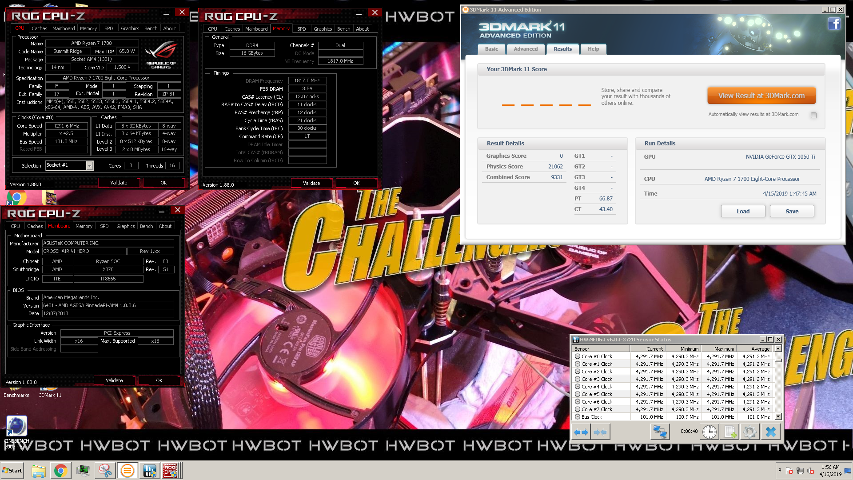
Task: Open Caches tab in top-left CPU-Z
Action: [40, 28]
